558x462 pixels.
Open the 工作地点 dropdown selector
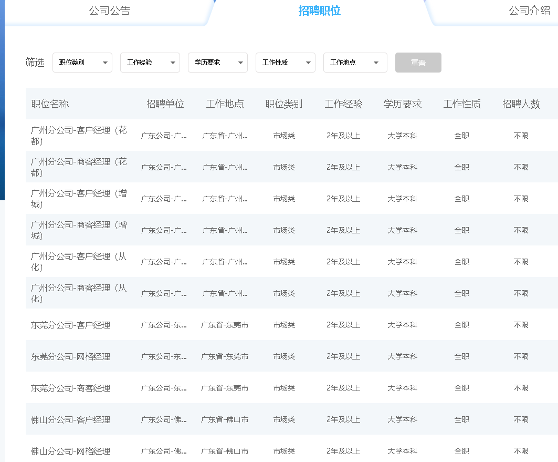point(355,62)
